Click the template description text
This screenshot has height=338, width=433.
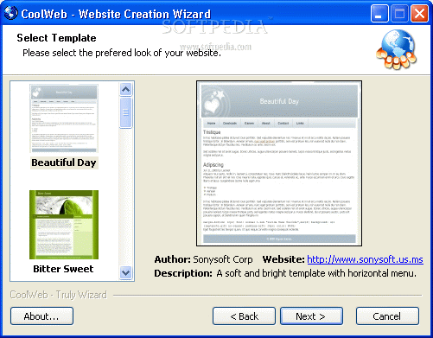tap(285, 273)
